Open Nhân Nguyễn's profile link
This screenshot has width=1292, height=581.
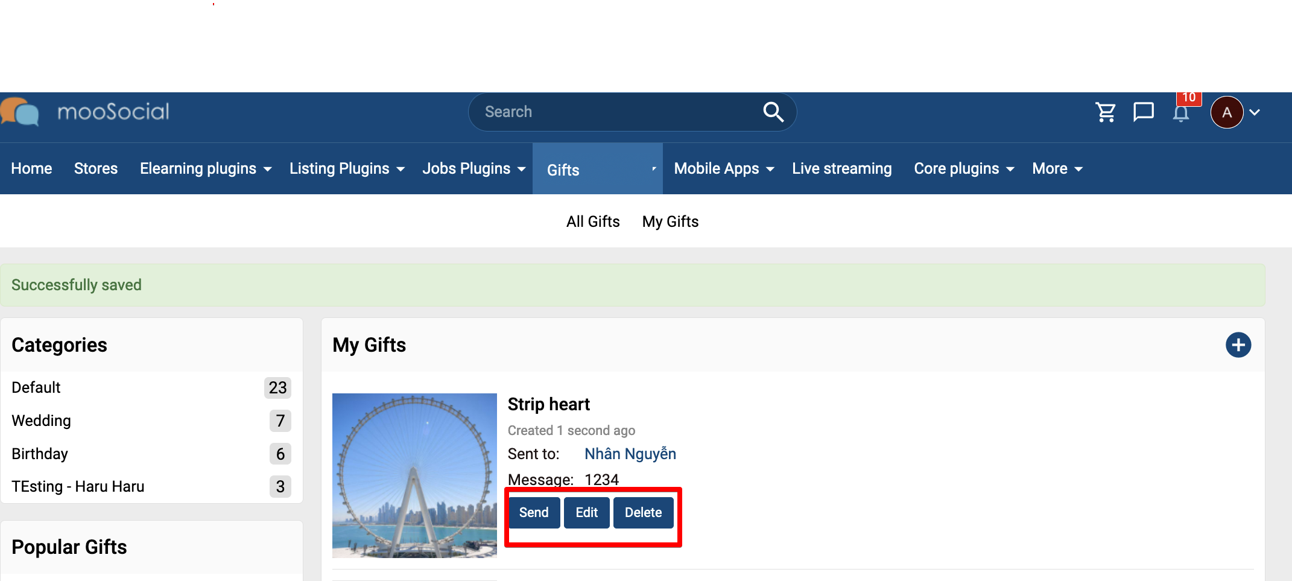click(630, 454)
